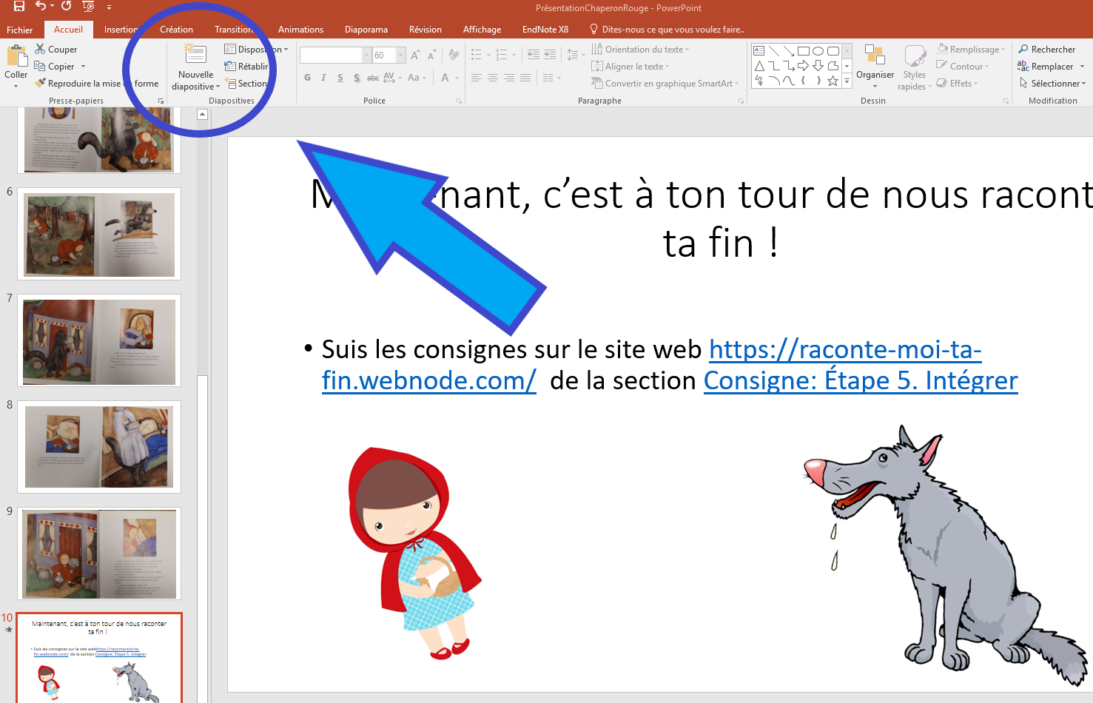1093x703 pixels.
Task: Toggle underline formatting
Action: click(340, 78)
